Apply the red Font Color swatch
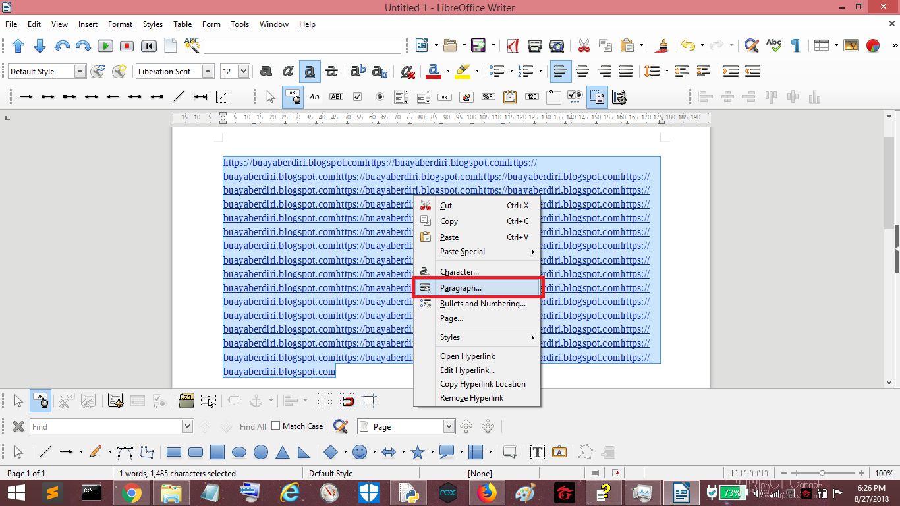 434,71
